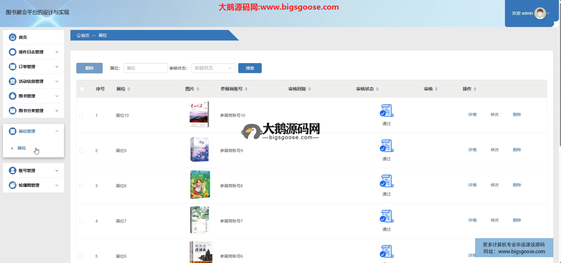The height and width of the screenshot is (263, 561).
Task: Click approval status icon for 展位10
Action: [x=387, y=111]
